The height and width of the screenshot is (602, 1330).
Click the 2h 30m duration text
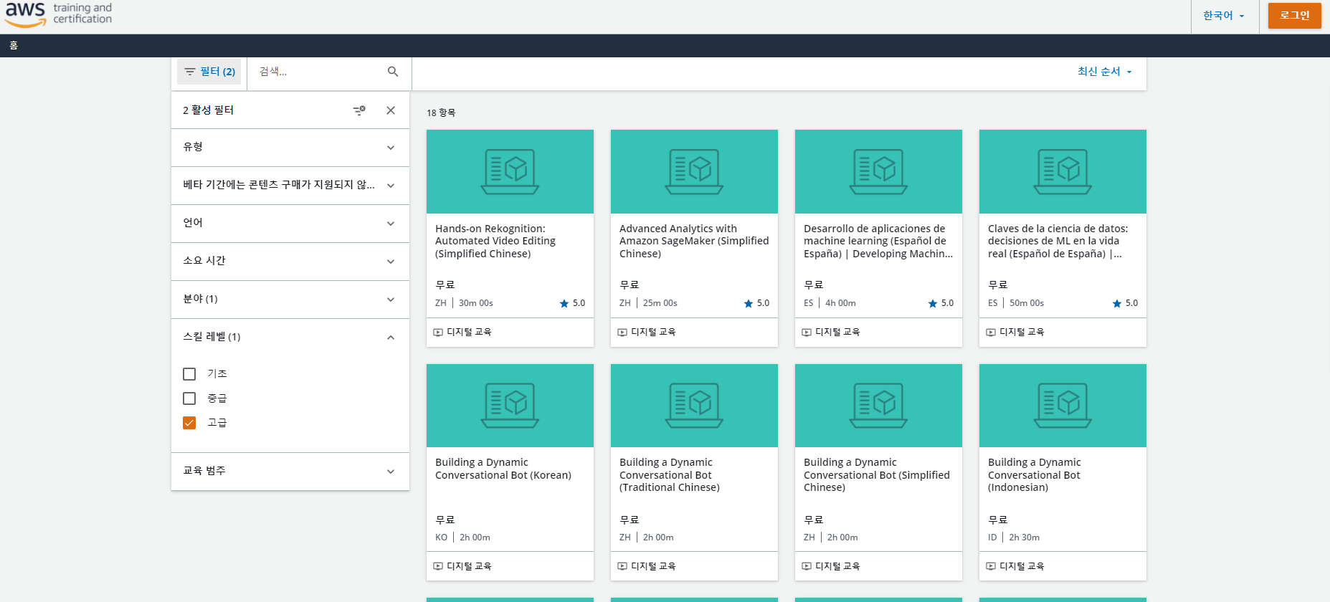point(1025,537)
